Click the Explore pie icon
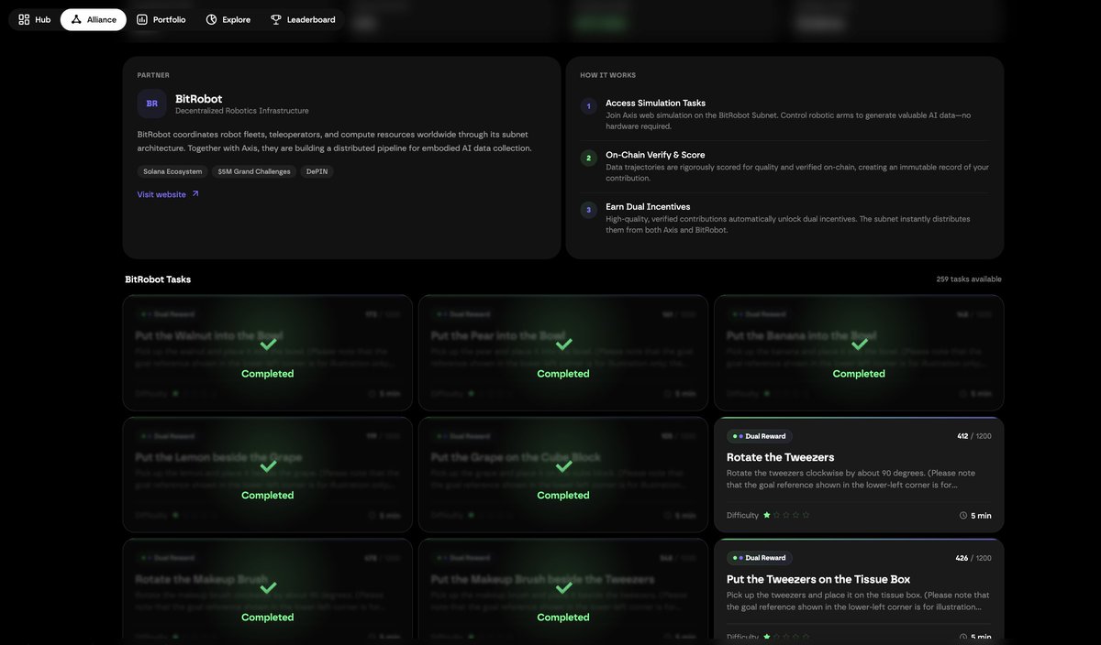 (212, 19)
